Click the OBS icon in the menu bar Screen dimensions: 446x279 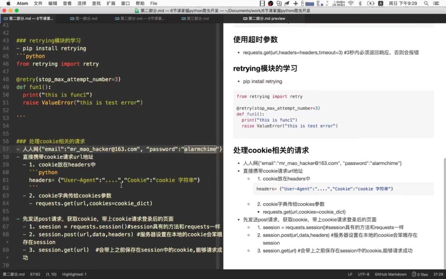click(x=270, y=3)
